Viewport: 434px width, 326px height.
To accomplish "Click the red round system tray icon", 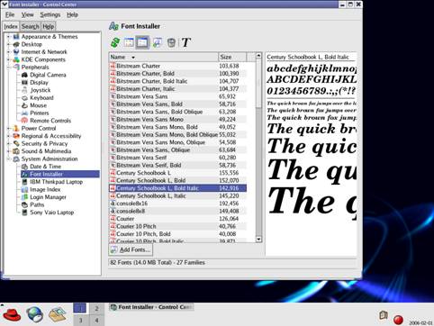I will click(398, 320).
